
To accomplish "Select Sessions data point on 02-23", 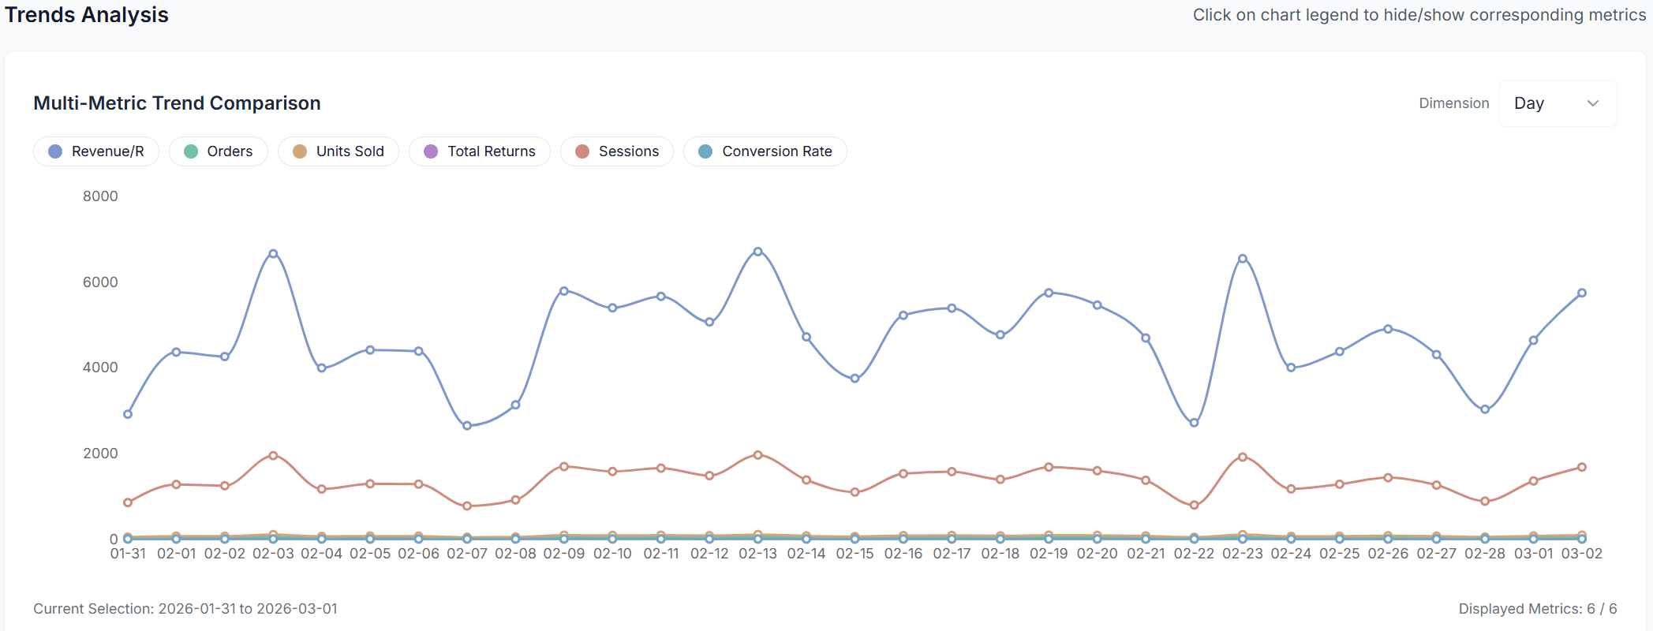I will (1243, 457).
